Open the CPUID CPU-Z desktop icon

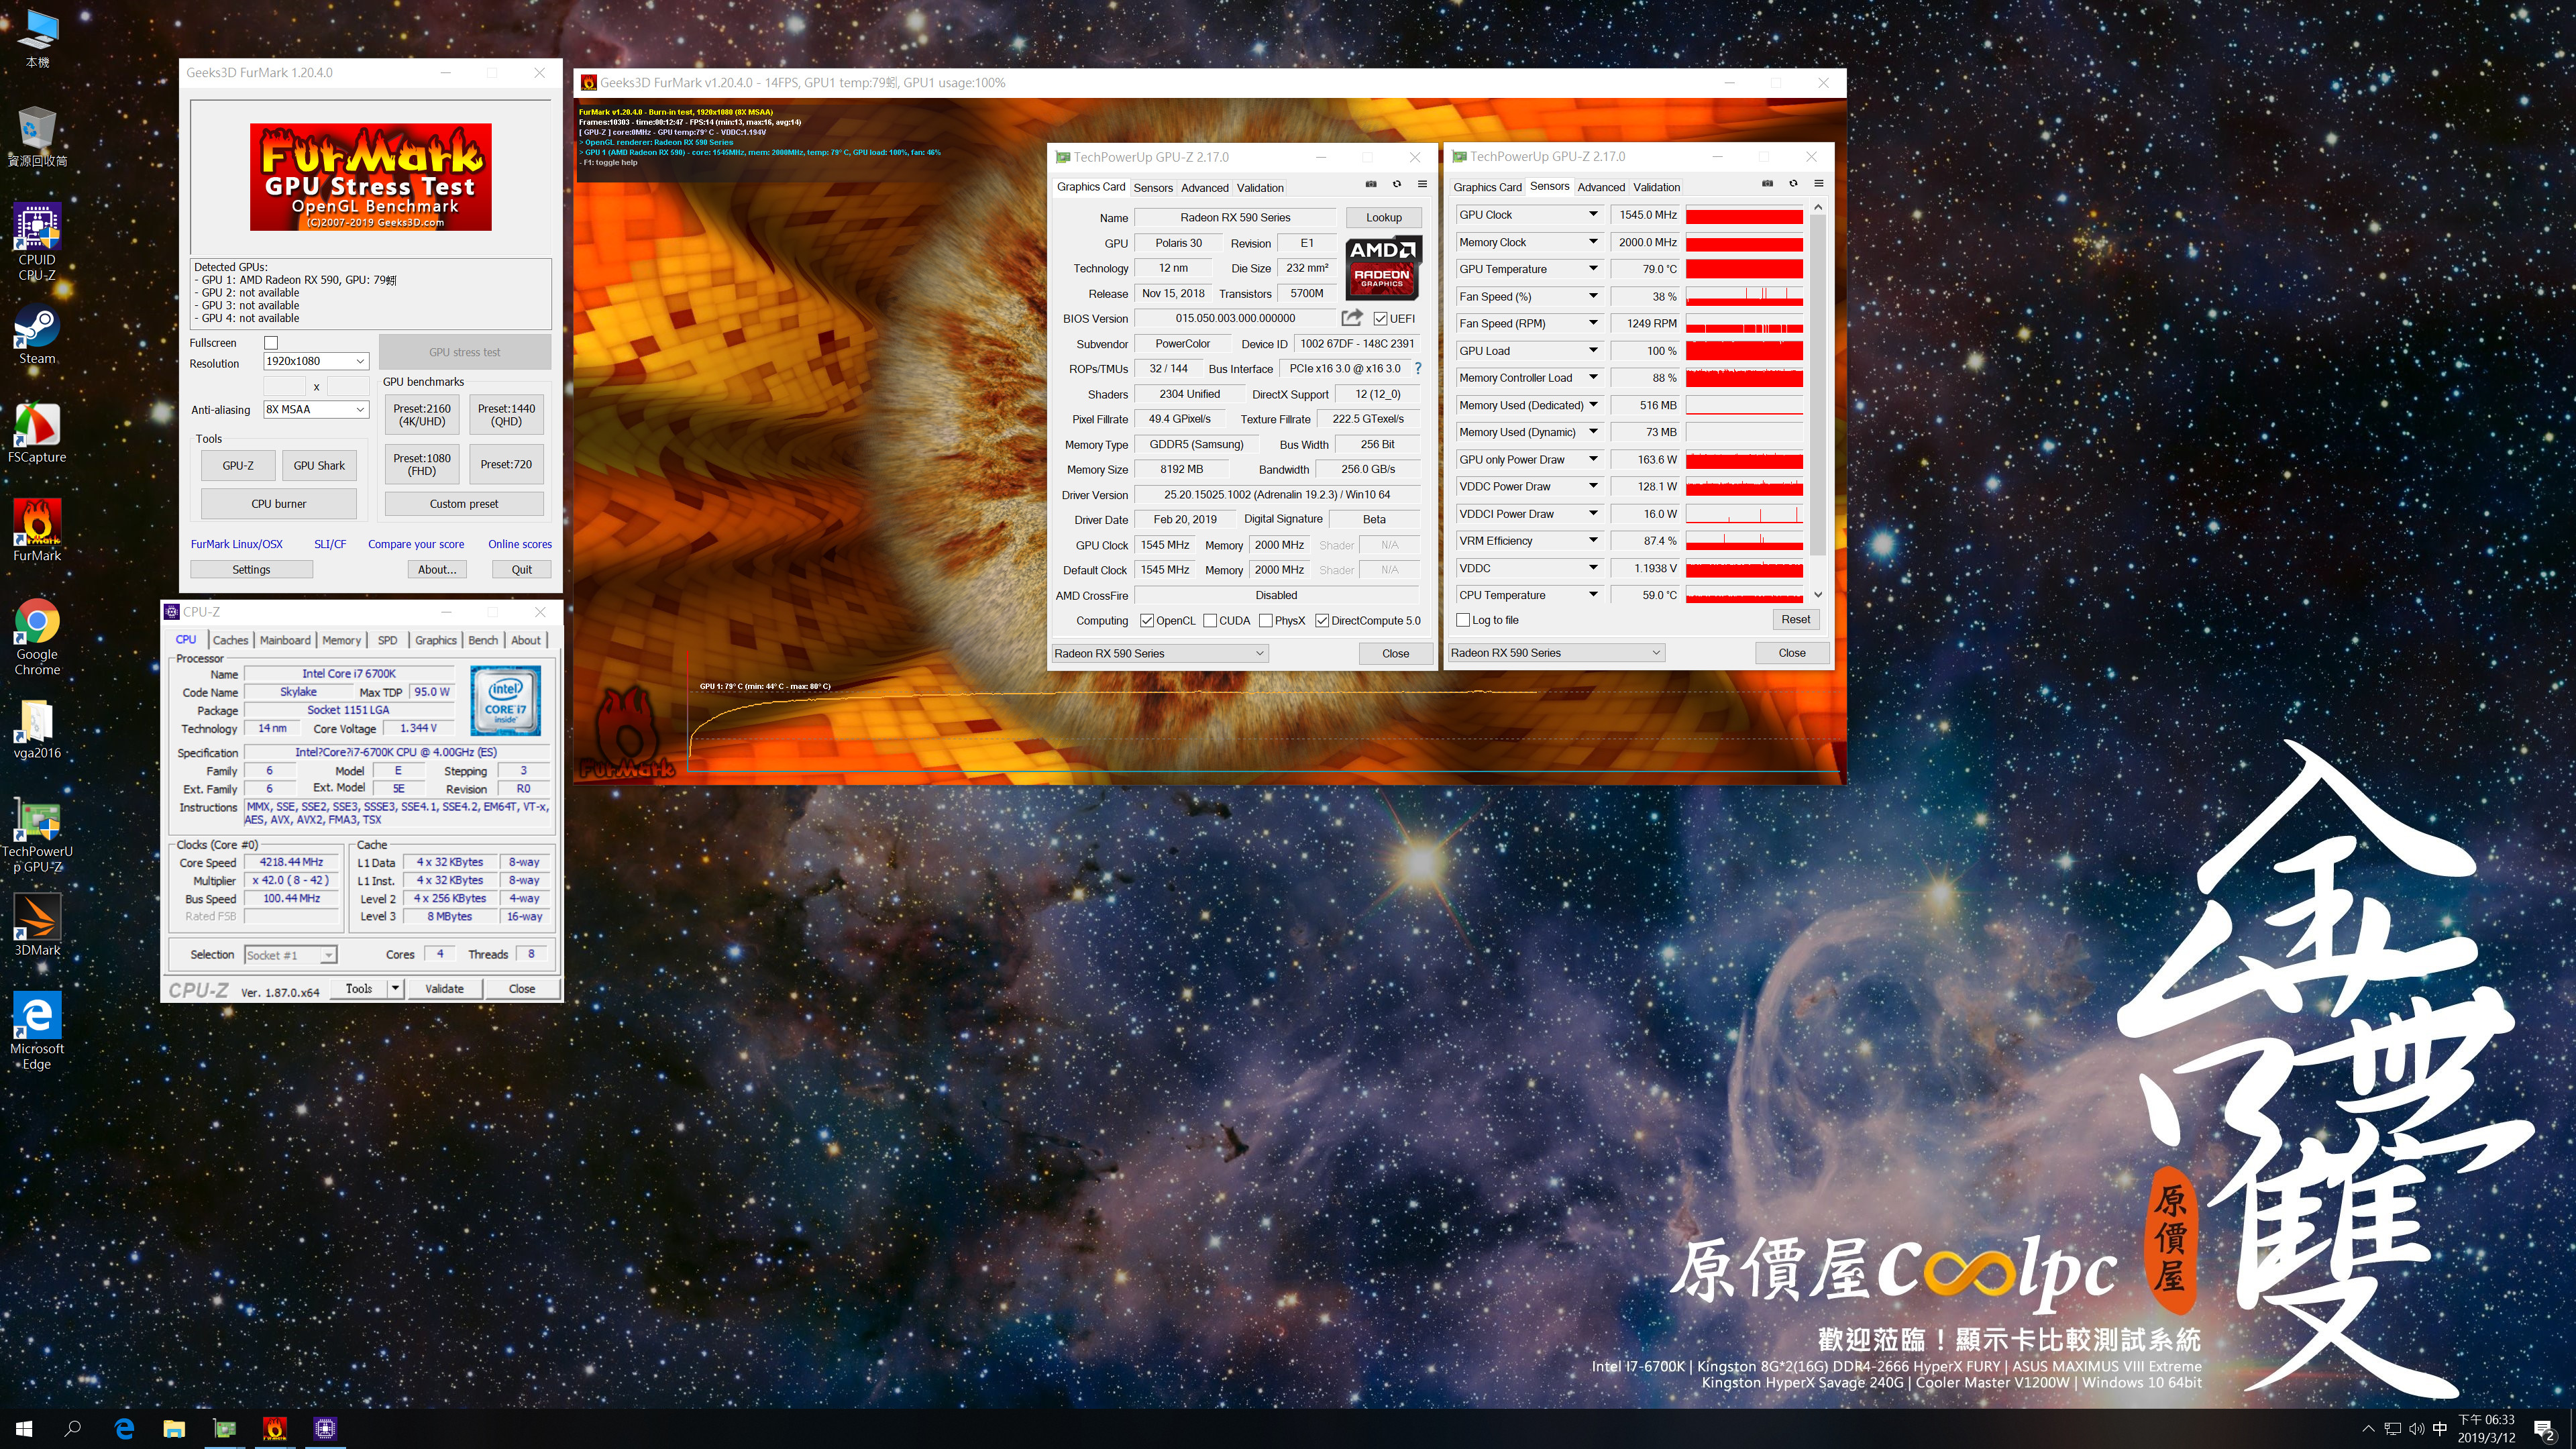point(37,241)
